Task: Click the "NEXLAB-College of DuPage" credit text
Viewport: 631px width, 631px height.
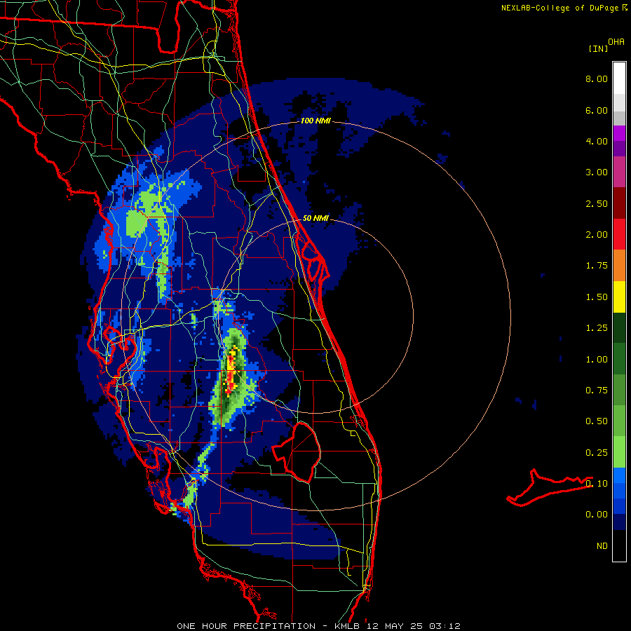Action: (x=559, y=8)
